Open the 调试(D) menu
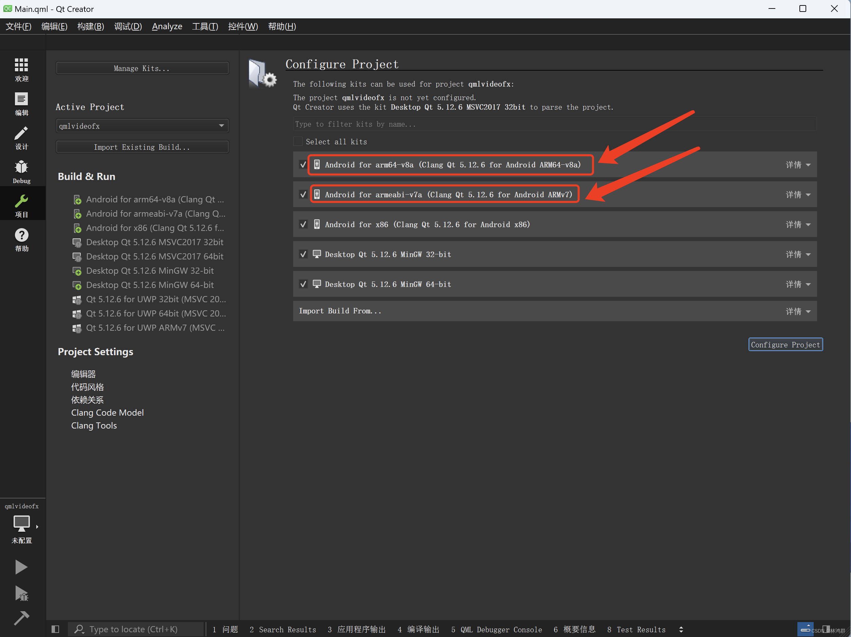Screen dimensions: 851x637 coord(128,26)
